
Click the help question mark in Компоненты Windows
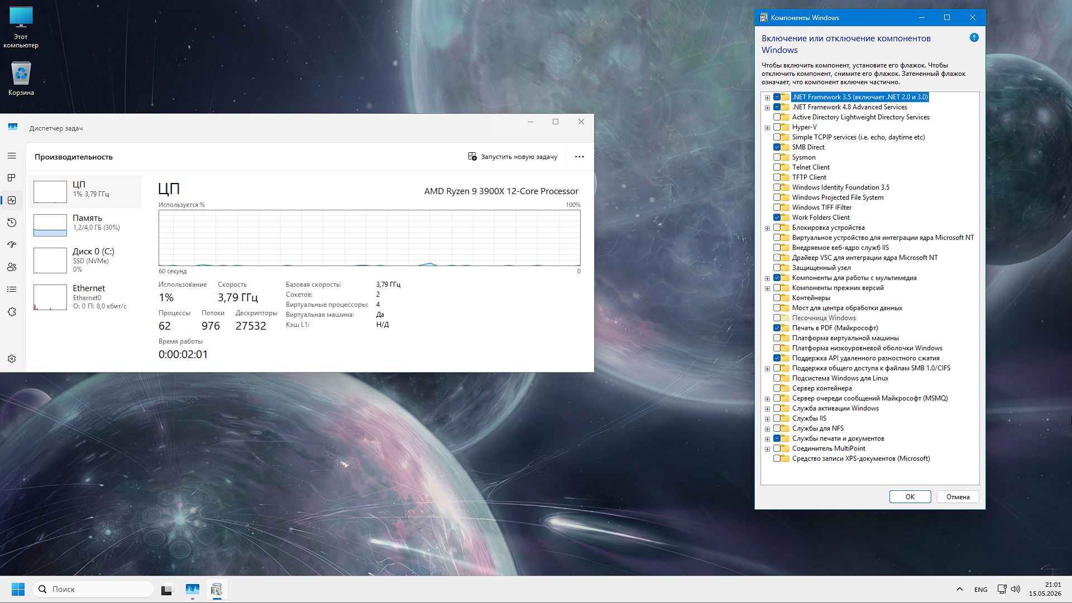click(974, 38)
